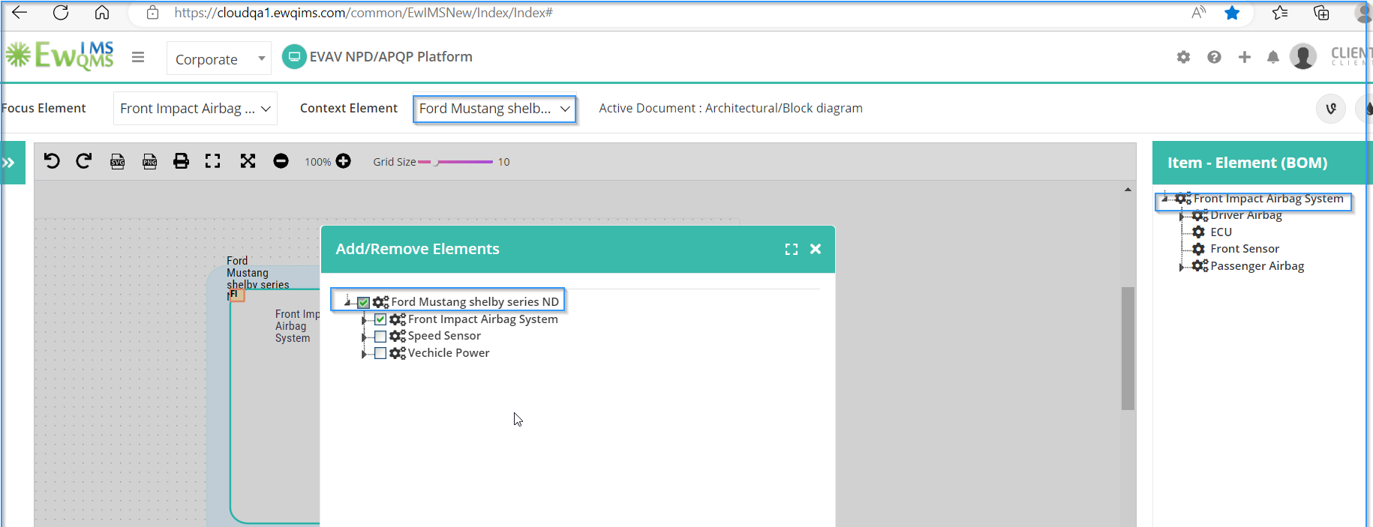1373x527 pixels.
Task: Collapse the Ford Mustang shelby series ND node
Action: (347, 302)
